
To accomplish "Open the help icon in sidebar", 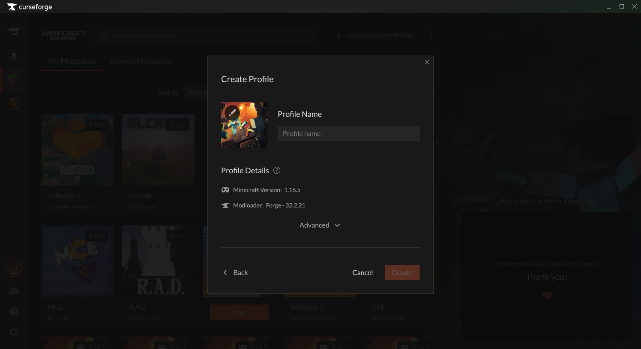I will 14,311.
